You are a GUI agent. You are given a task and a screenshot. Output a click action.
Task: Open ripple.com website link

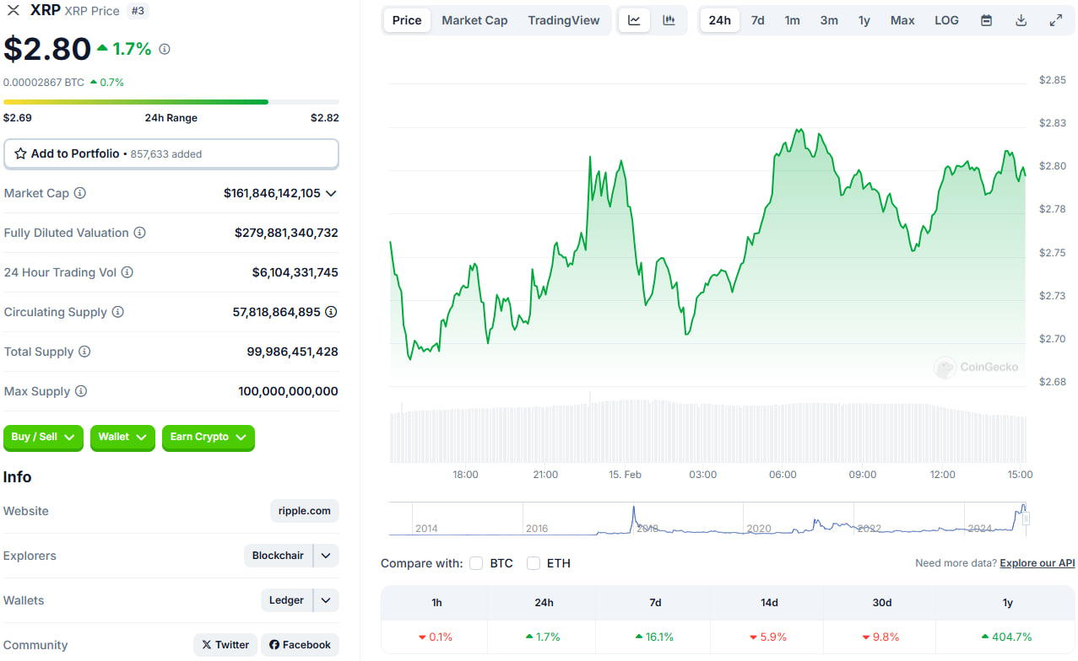(305, 511)
